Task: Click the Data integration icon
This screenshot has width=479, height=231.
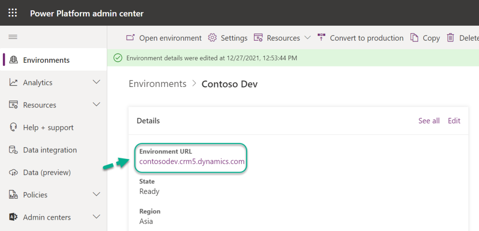Action: (x=14, y=150)
